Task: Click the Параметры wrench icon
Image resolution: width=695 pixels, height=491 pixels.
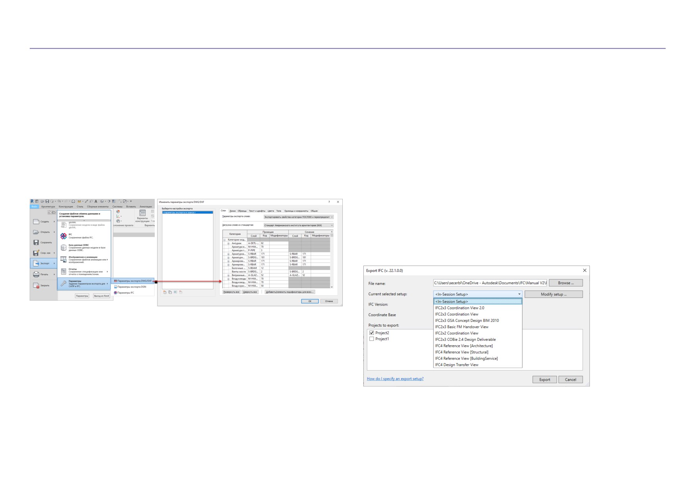Action: [x=63, y=283]
